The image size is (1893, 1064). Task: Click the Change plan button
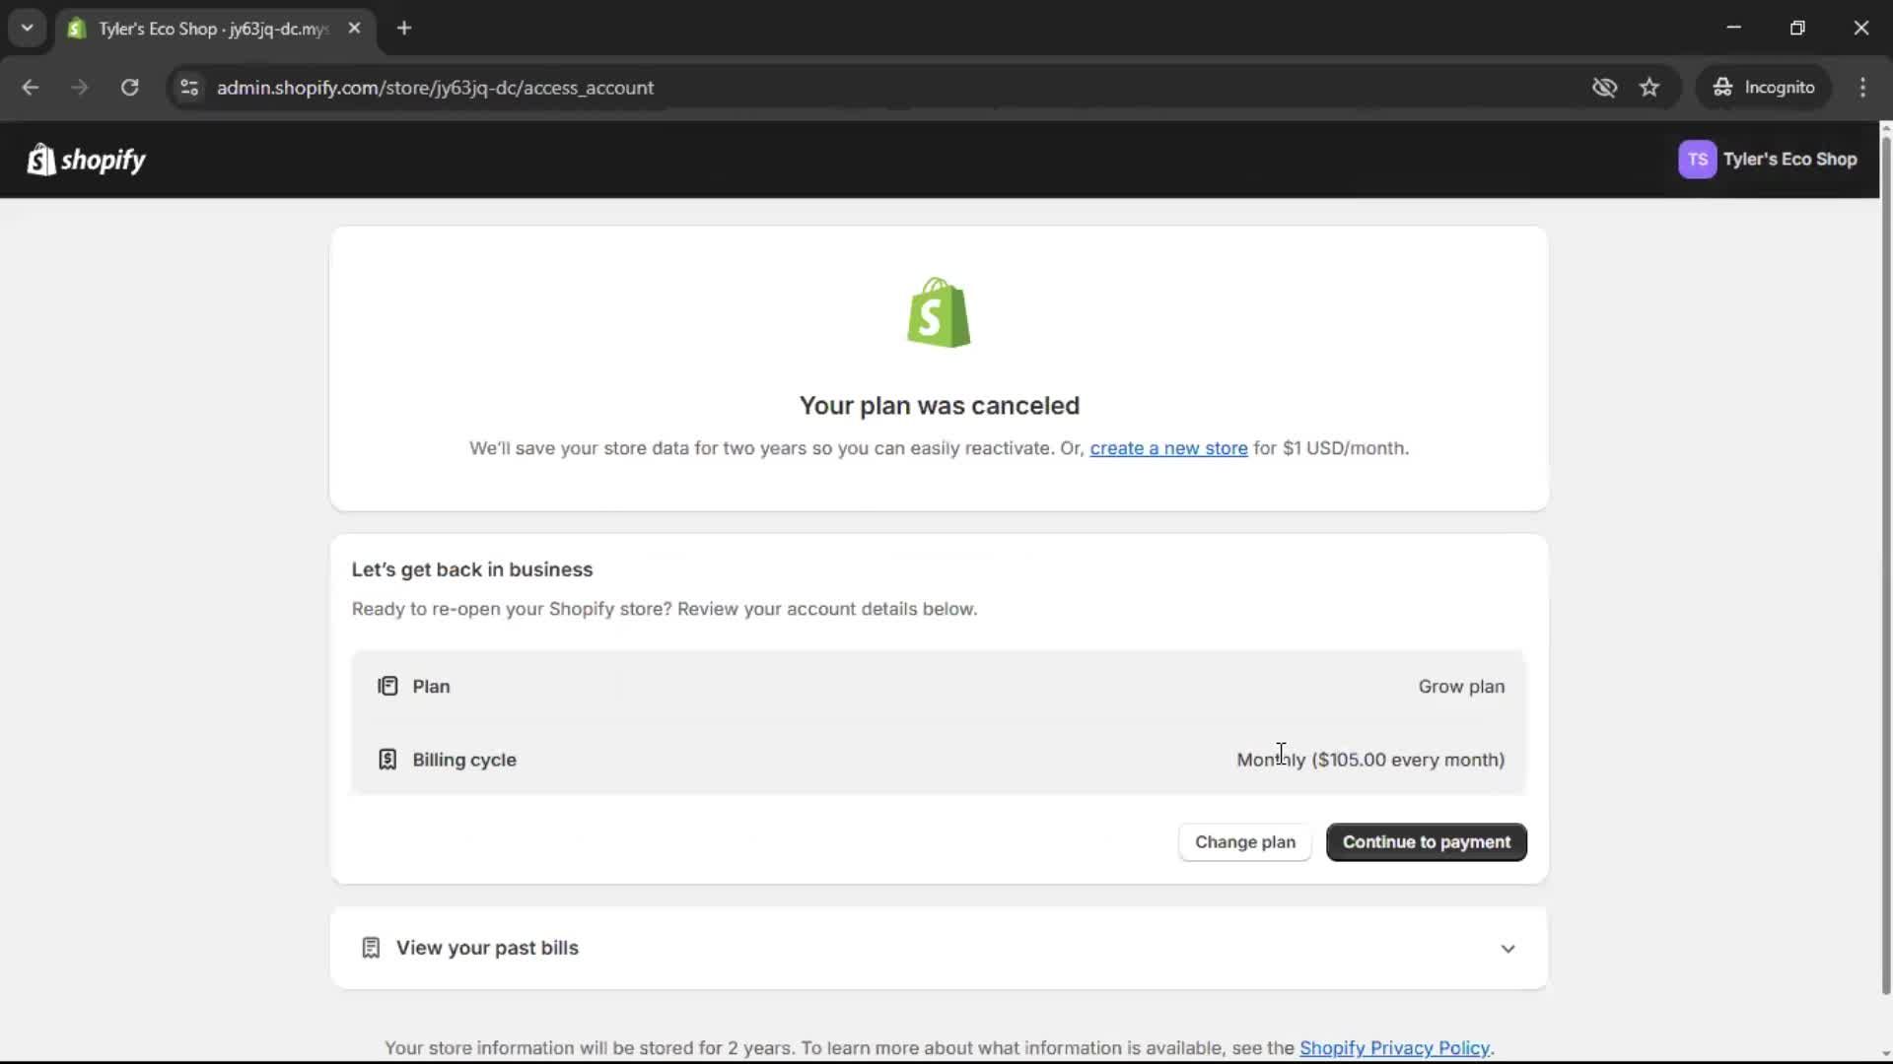[x=1244, y=842]
